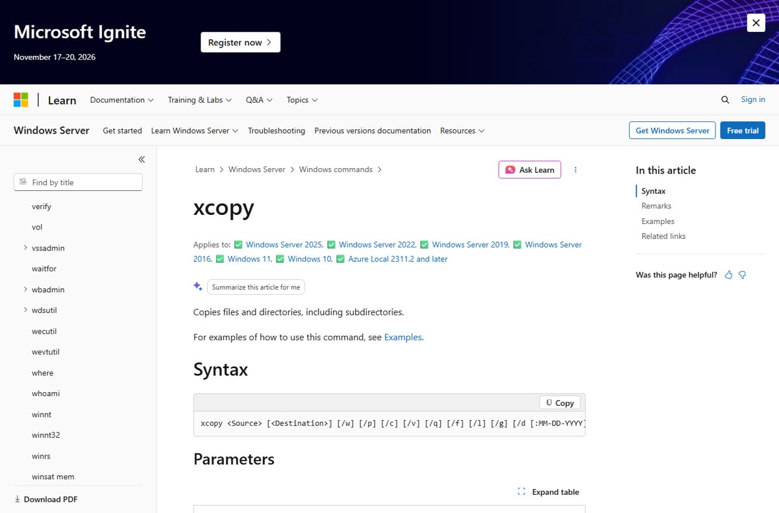
Task: Click the expand table icon
Action: [x=521, y=492]
